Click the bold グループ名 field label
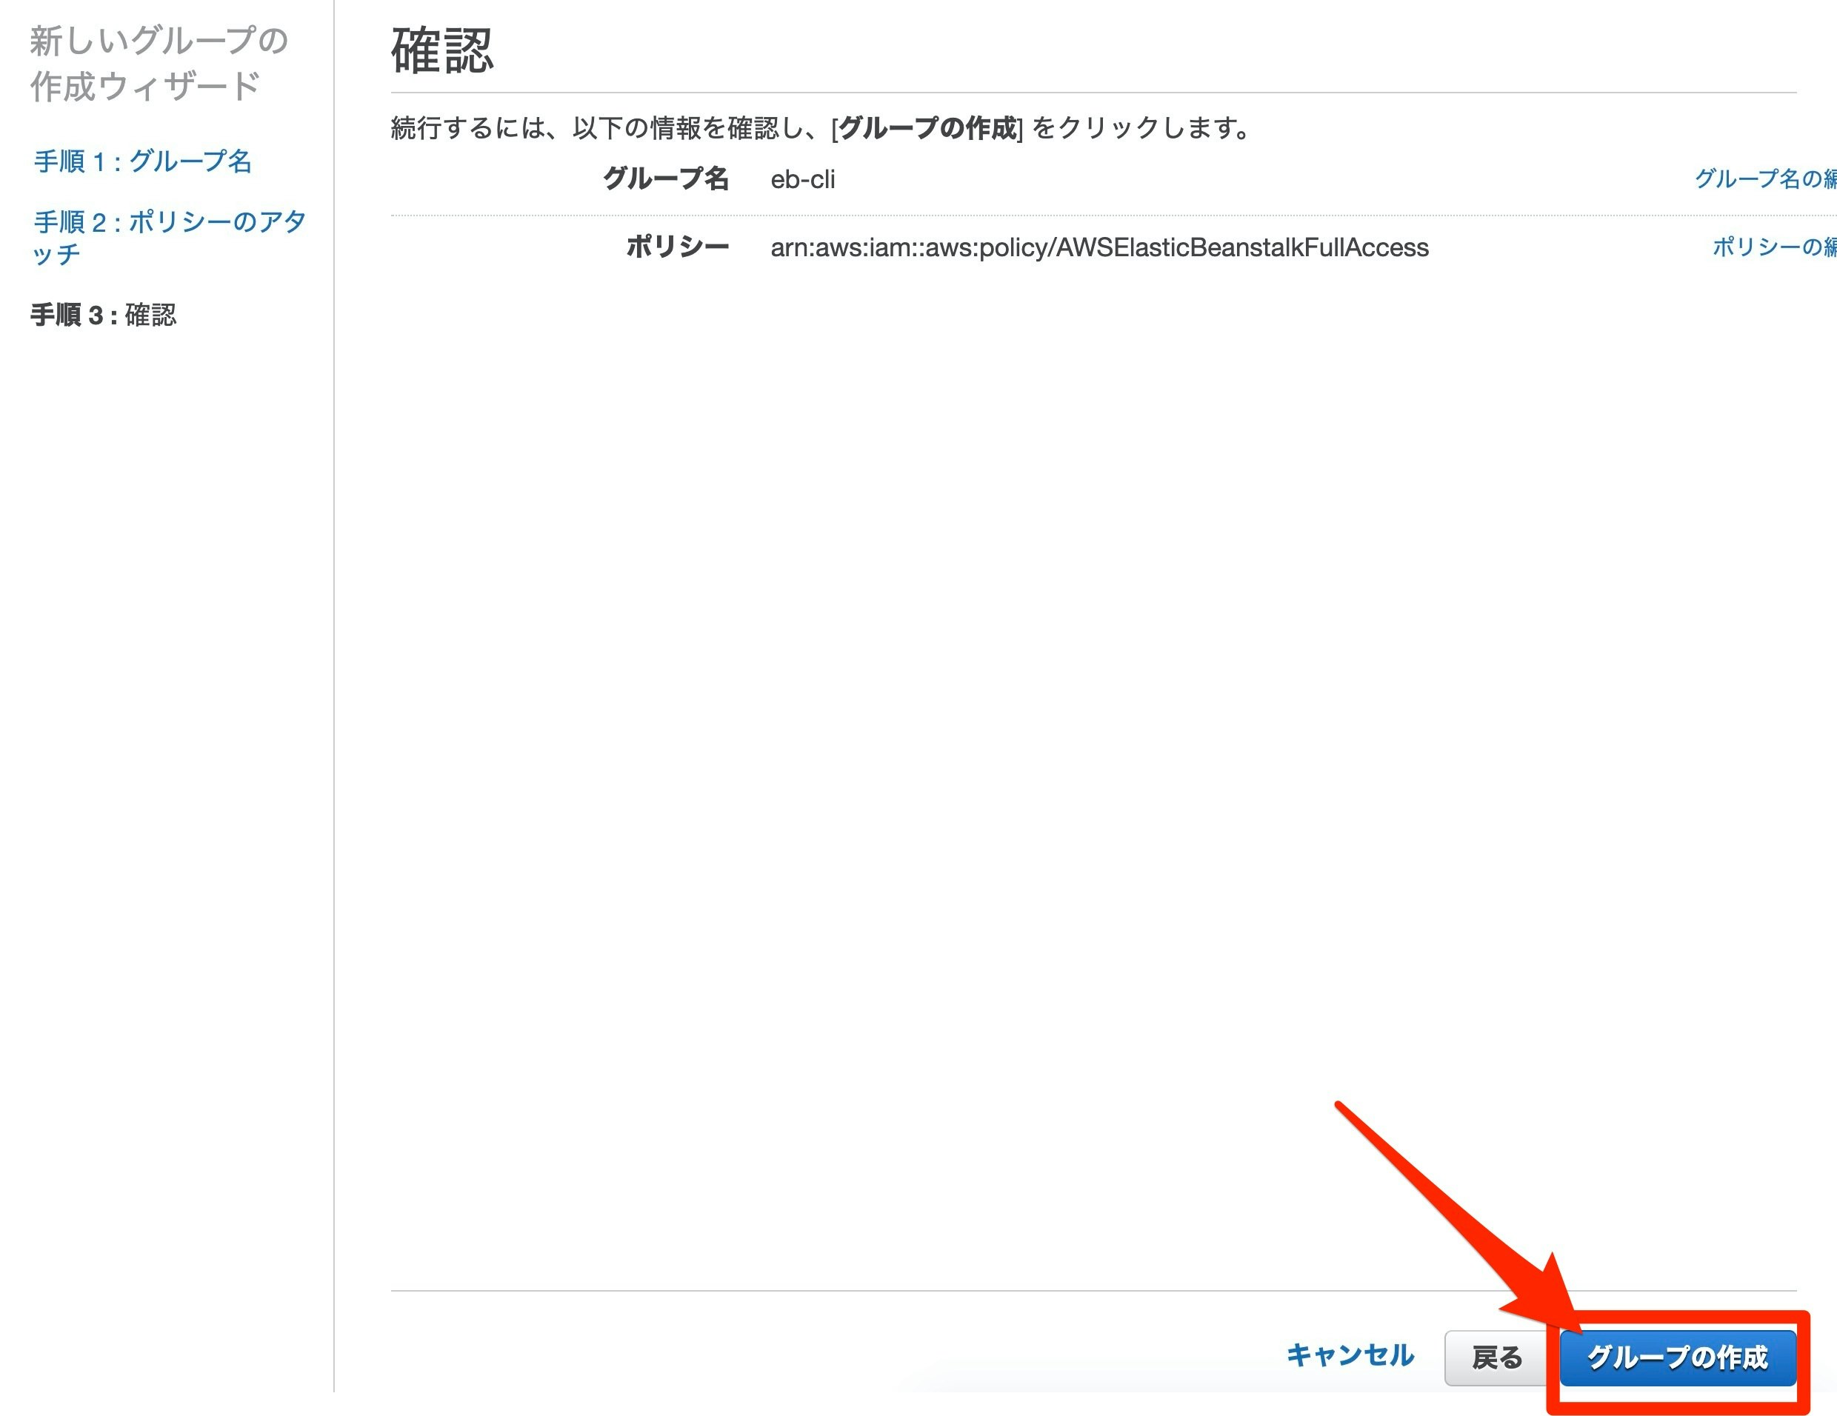1837x1416 pixels. point(664,178)
